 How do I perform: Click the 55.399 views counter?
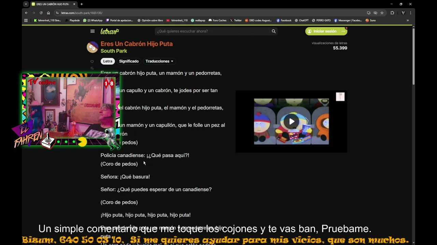pyautogui.click(x=340, y=48)
